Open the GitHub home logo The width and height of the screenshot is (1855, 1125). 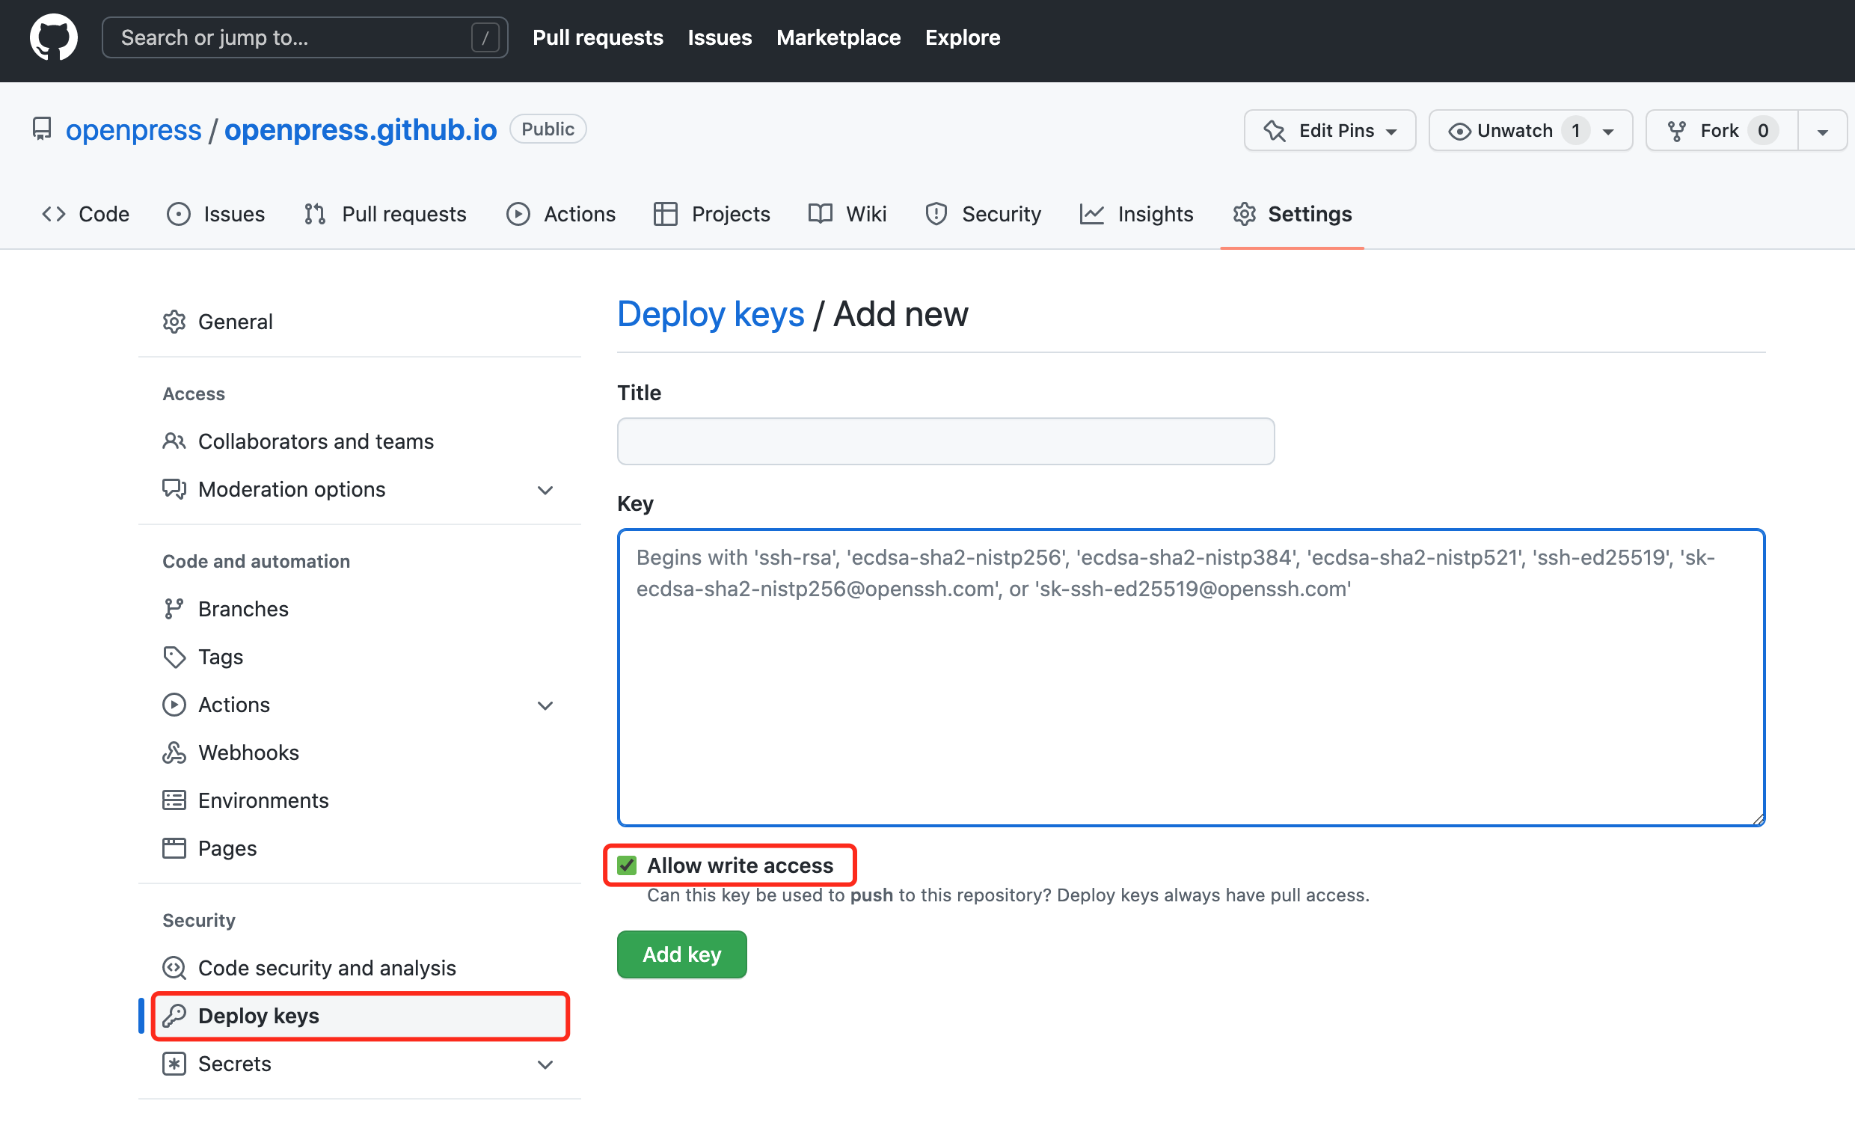[x=53, y=37]
